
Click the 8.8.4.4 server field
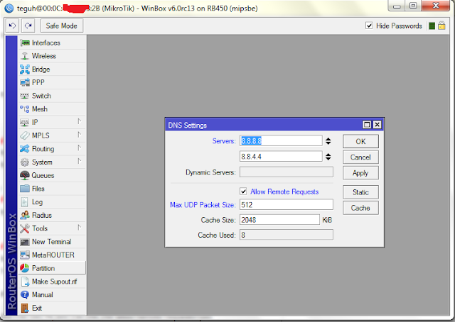pyautogui.click(x=281, y=157)
